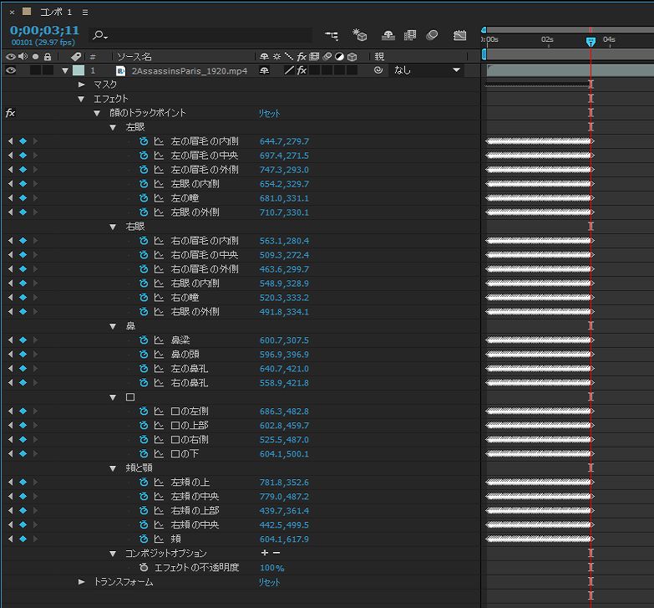The width and height of the screenshot is (654, 608).
Task: Click the layer effects fx switch
Action: click(302, 70)
